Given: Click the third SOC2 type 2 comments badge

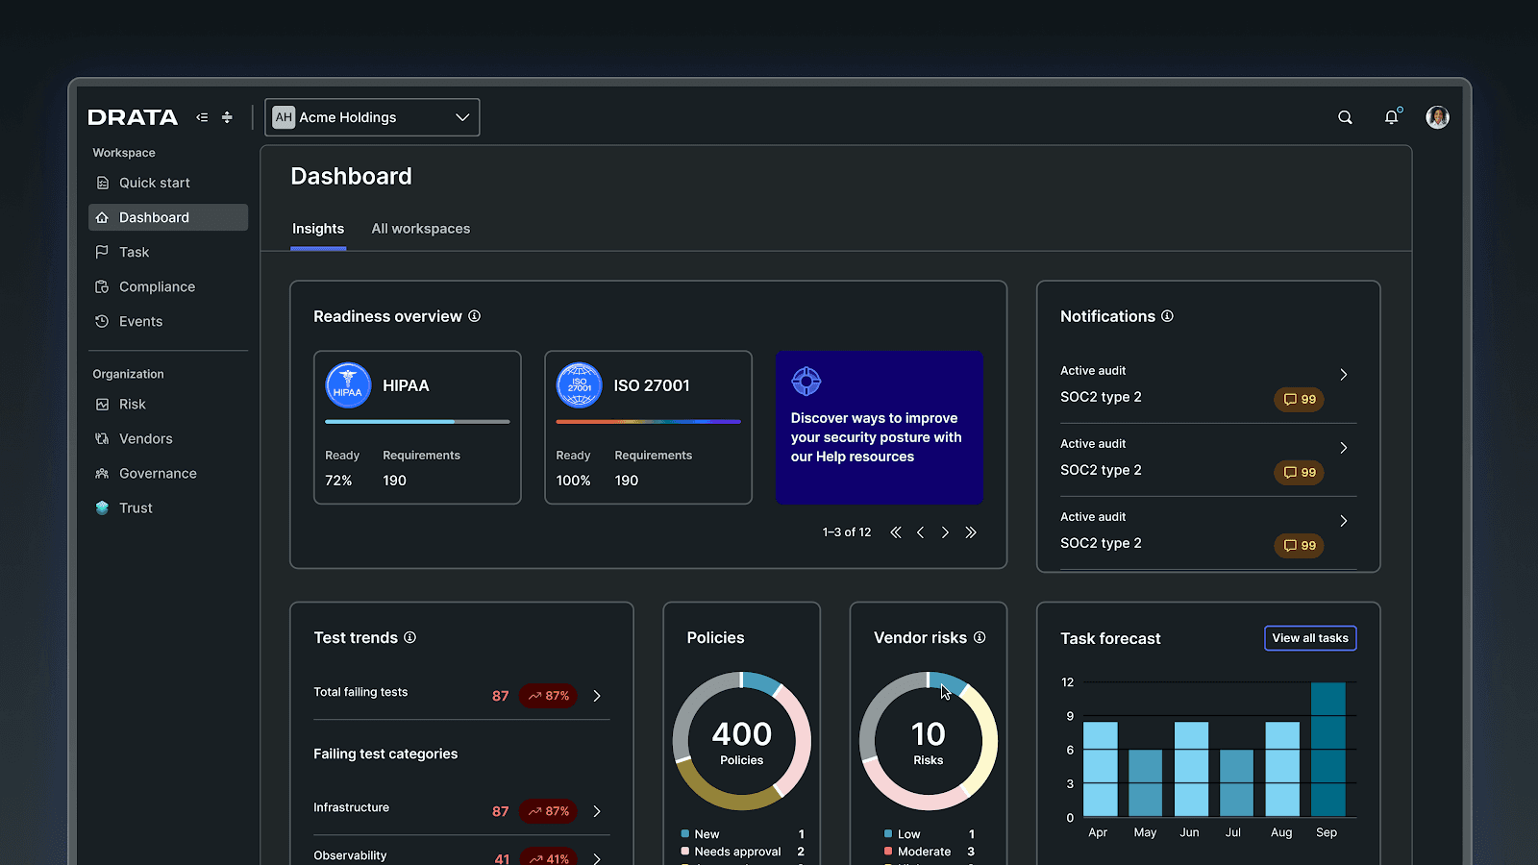Looking at the screenshot, I should 1300,545.
